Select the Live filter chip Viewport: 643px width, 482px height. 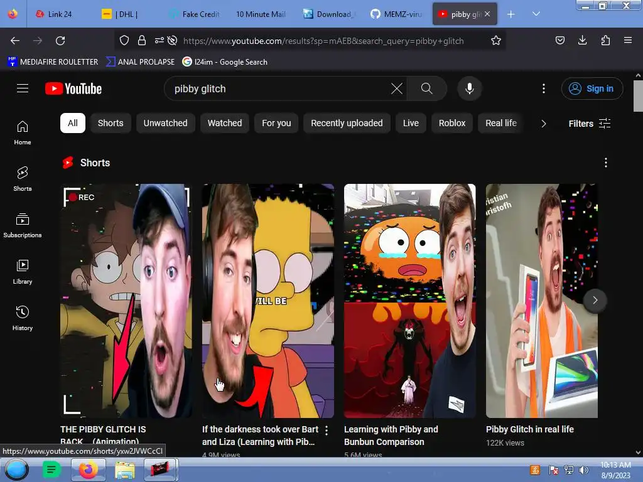pos(411,123)
